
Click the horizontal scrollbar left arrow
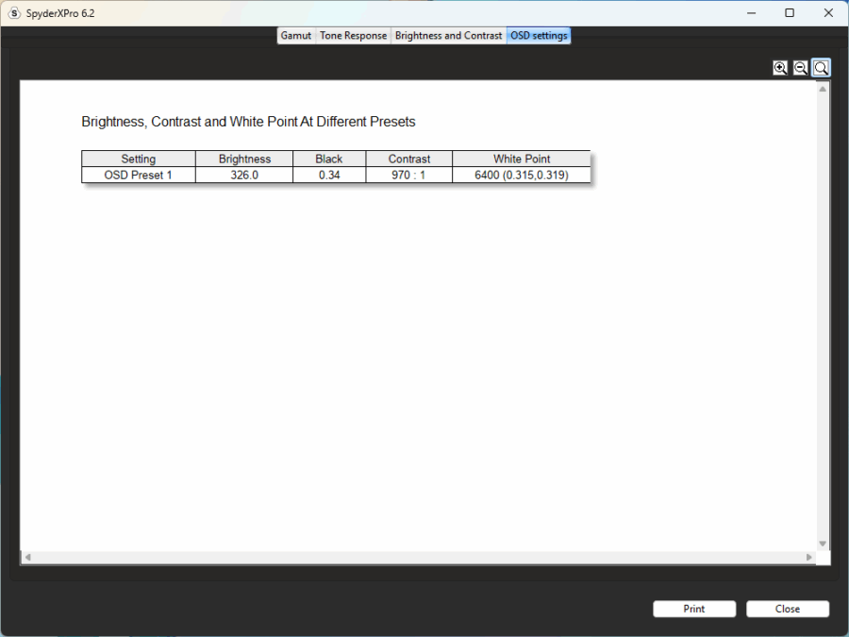click(27, 558)
